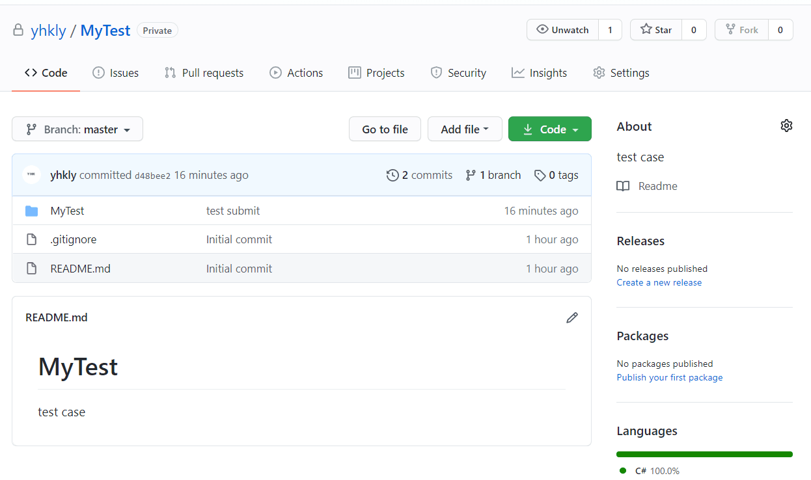Click README.md header of the readme panel
This screenshot has width=811, height=480.
coord(56,317)
